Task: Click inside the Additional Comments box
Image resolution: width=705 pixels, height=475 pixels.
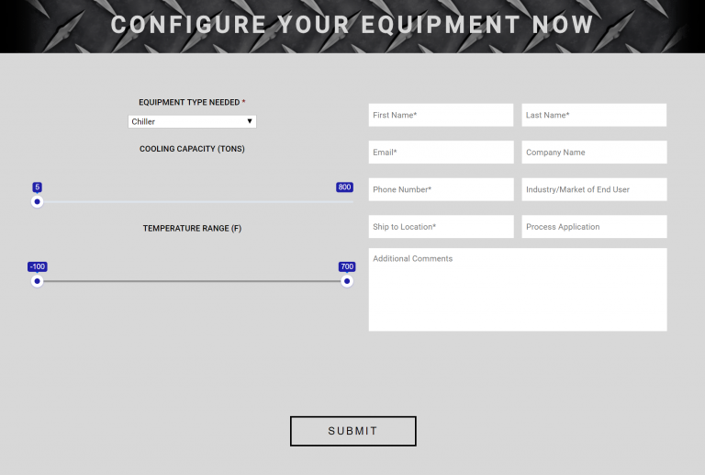Action: [518, 289]
